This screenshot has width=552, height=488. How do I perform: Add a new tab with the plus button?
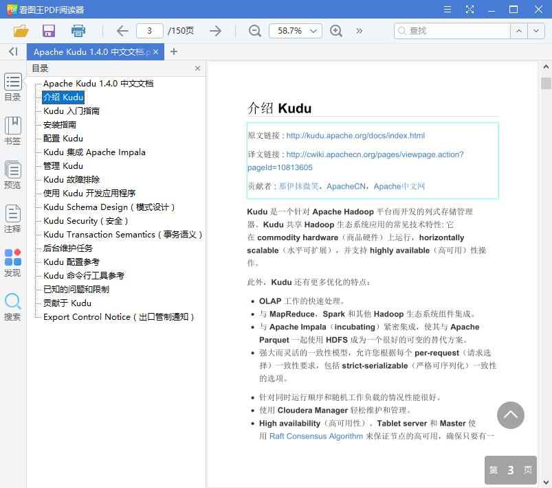click(173, 51)
